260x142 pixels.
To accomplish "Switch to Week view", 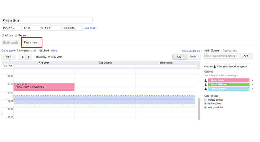I will pos(193,57).
